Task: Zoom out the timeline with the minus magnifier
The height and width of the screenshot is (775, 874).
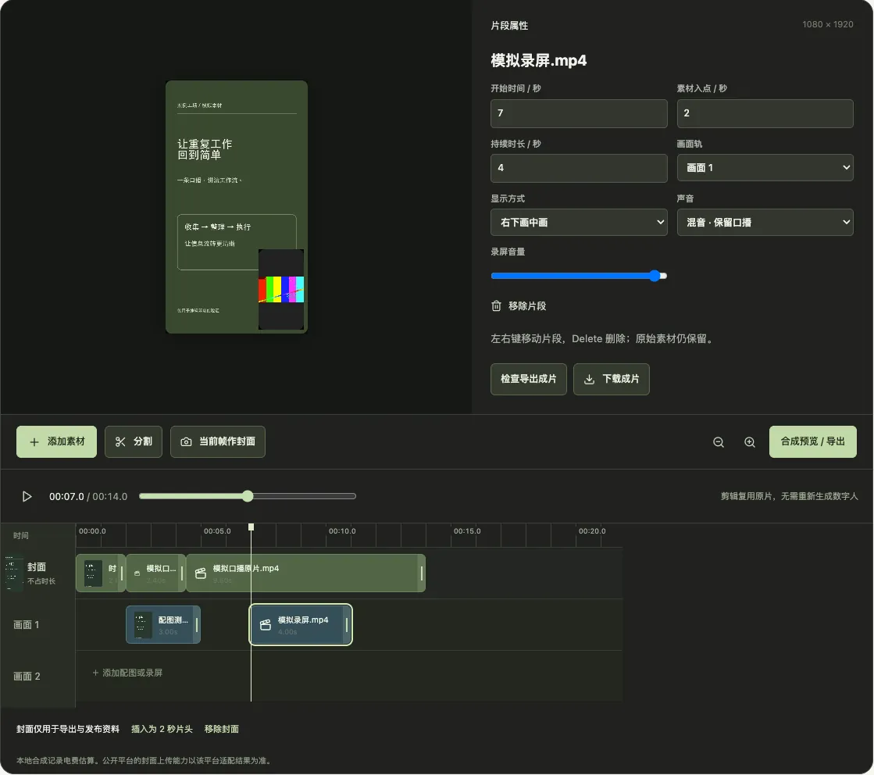Action: click(x=719, y=442)
